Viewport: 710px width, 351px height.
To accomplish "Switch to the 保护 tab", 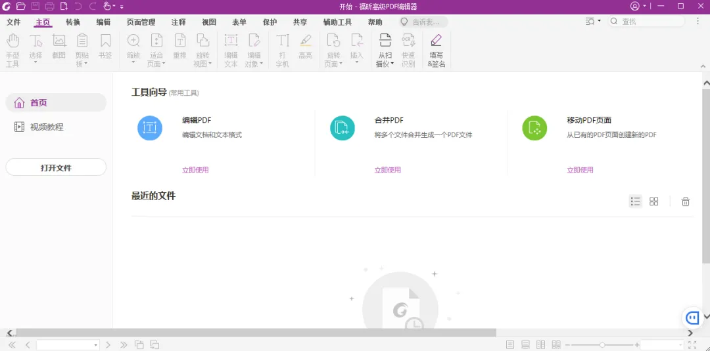I will pyautogui.click(x=270, y=22).
